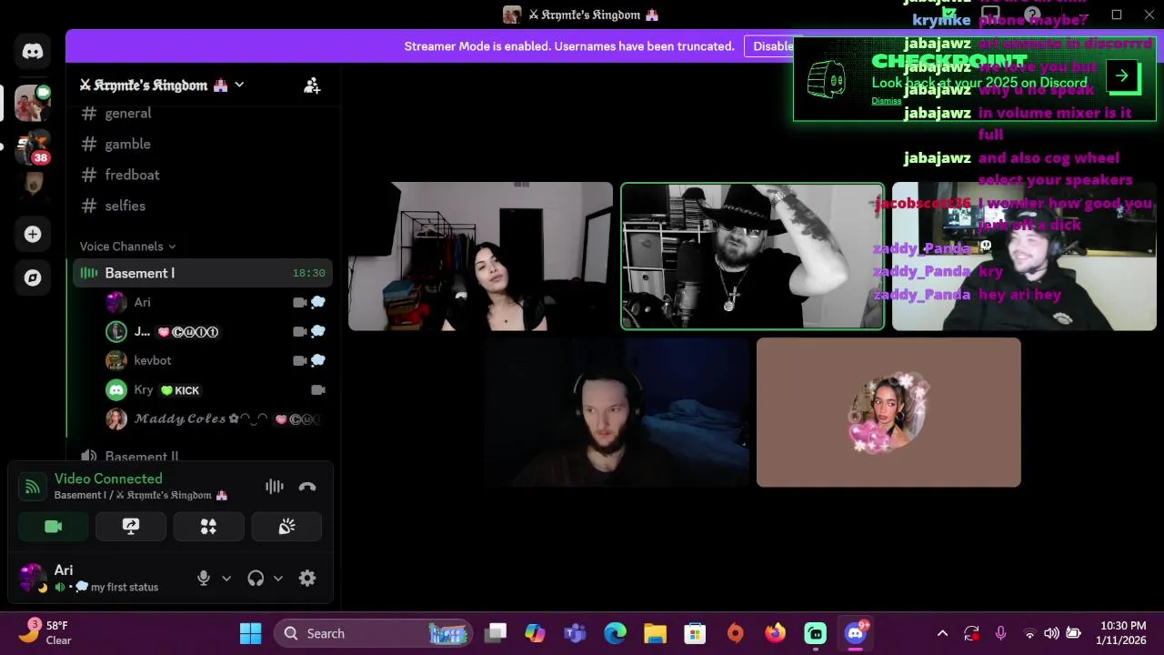Open Microsoft Teams from taskbar
Screen dimensions: 1164x655
click(x=575, y=633)
